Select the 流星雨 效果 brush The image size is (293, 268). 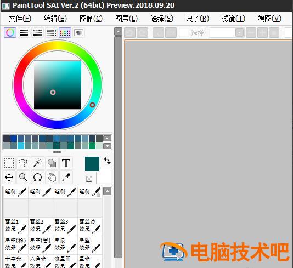(65, 261)
